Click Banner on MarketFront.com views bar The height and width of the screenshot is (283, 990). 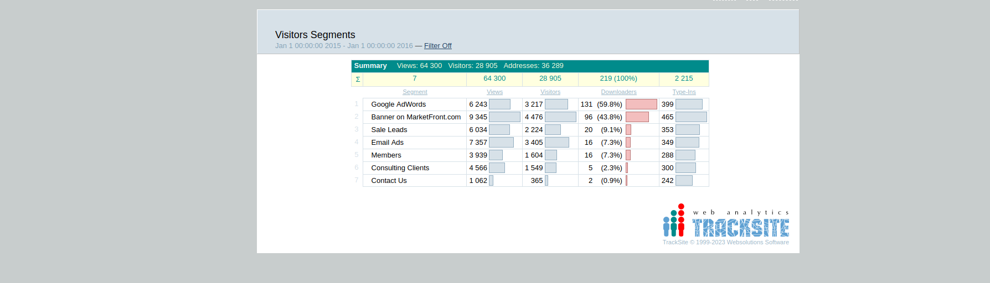click(x=504, y=117)
